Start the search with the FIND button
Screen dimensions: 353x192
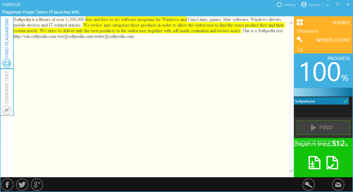(x=323, y=128)
